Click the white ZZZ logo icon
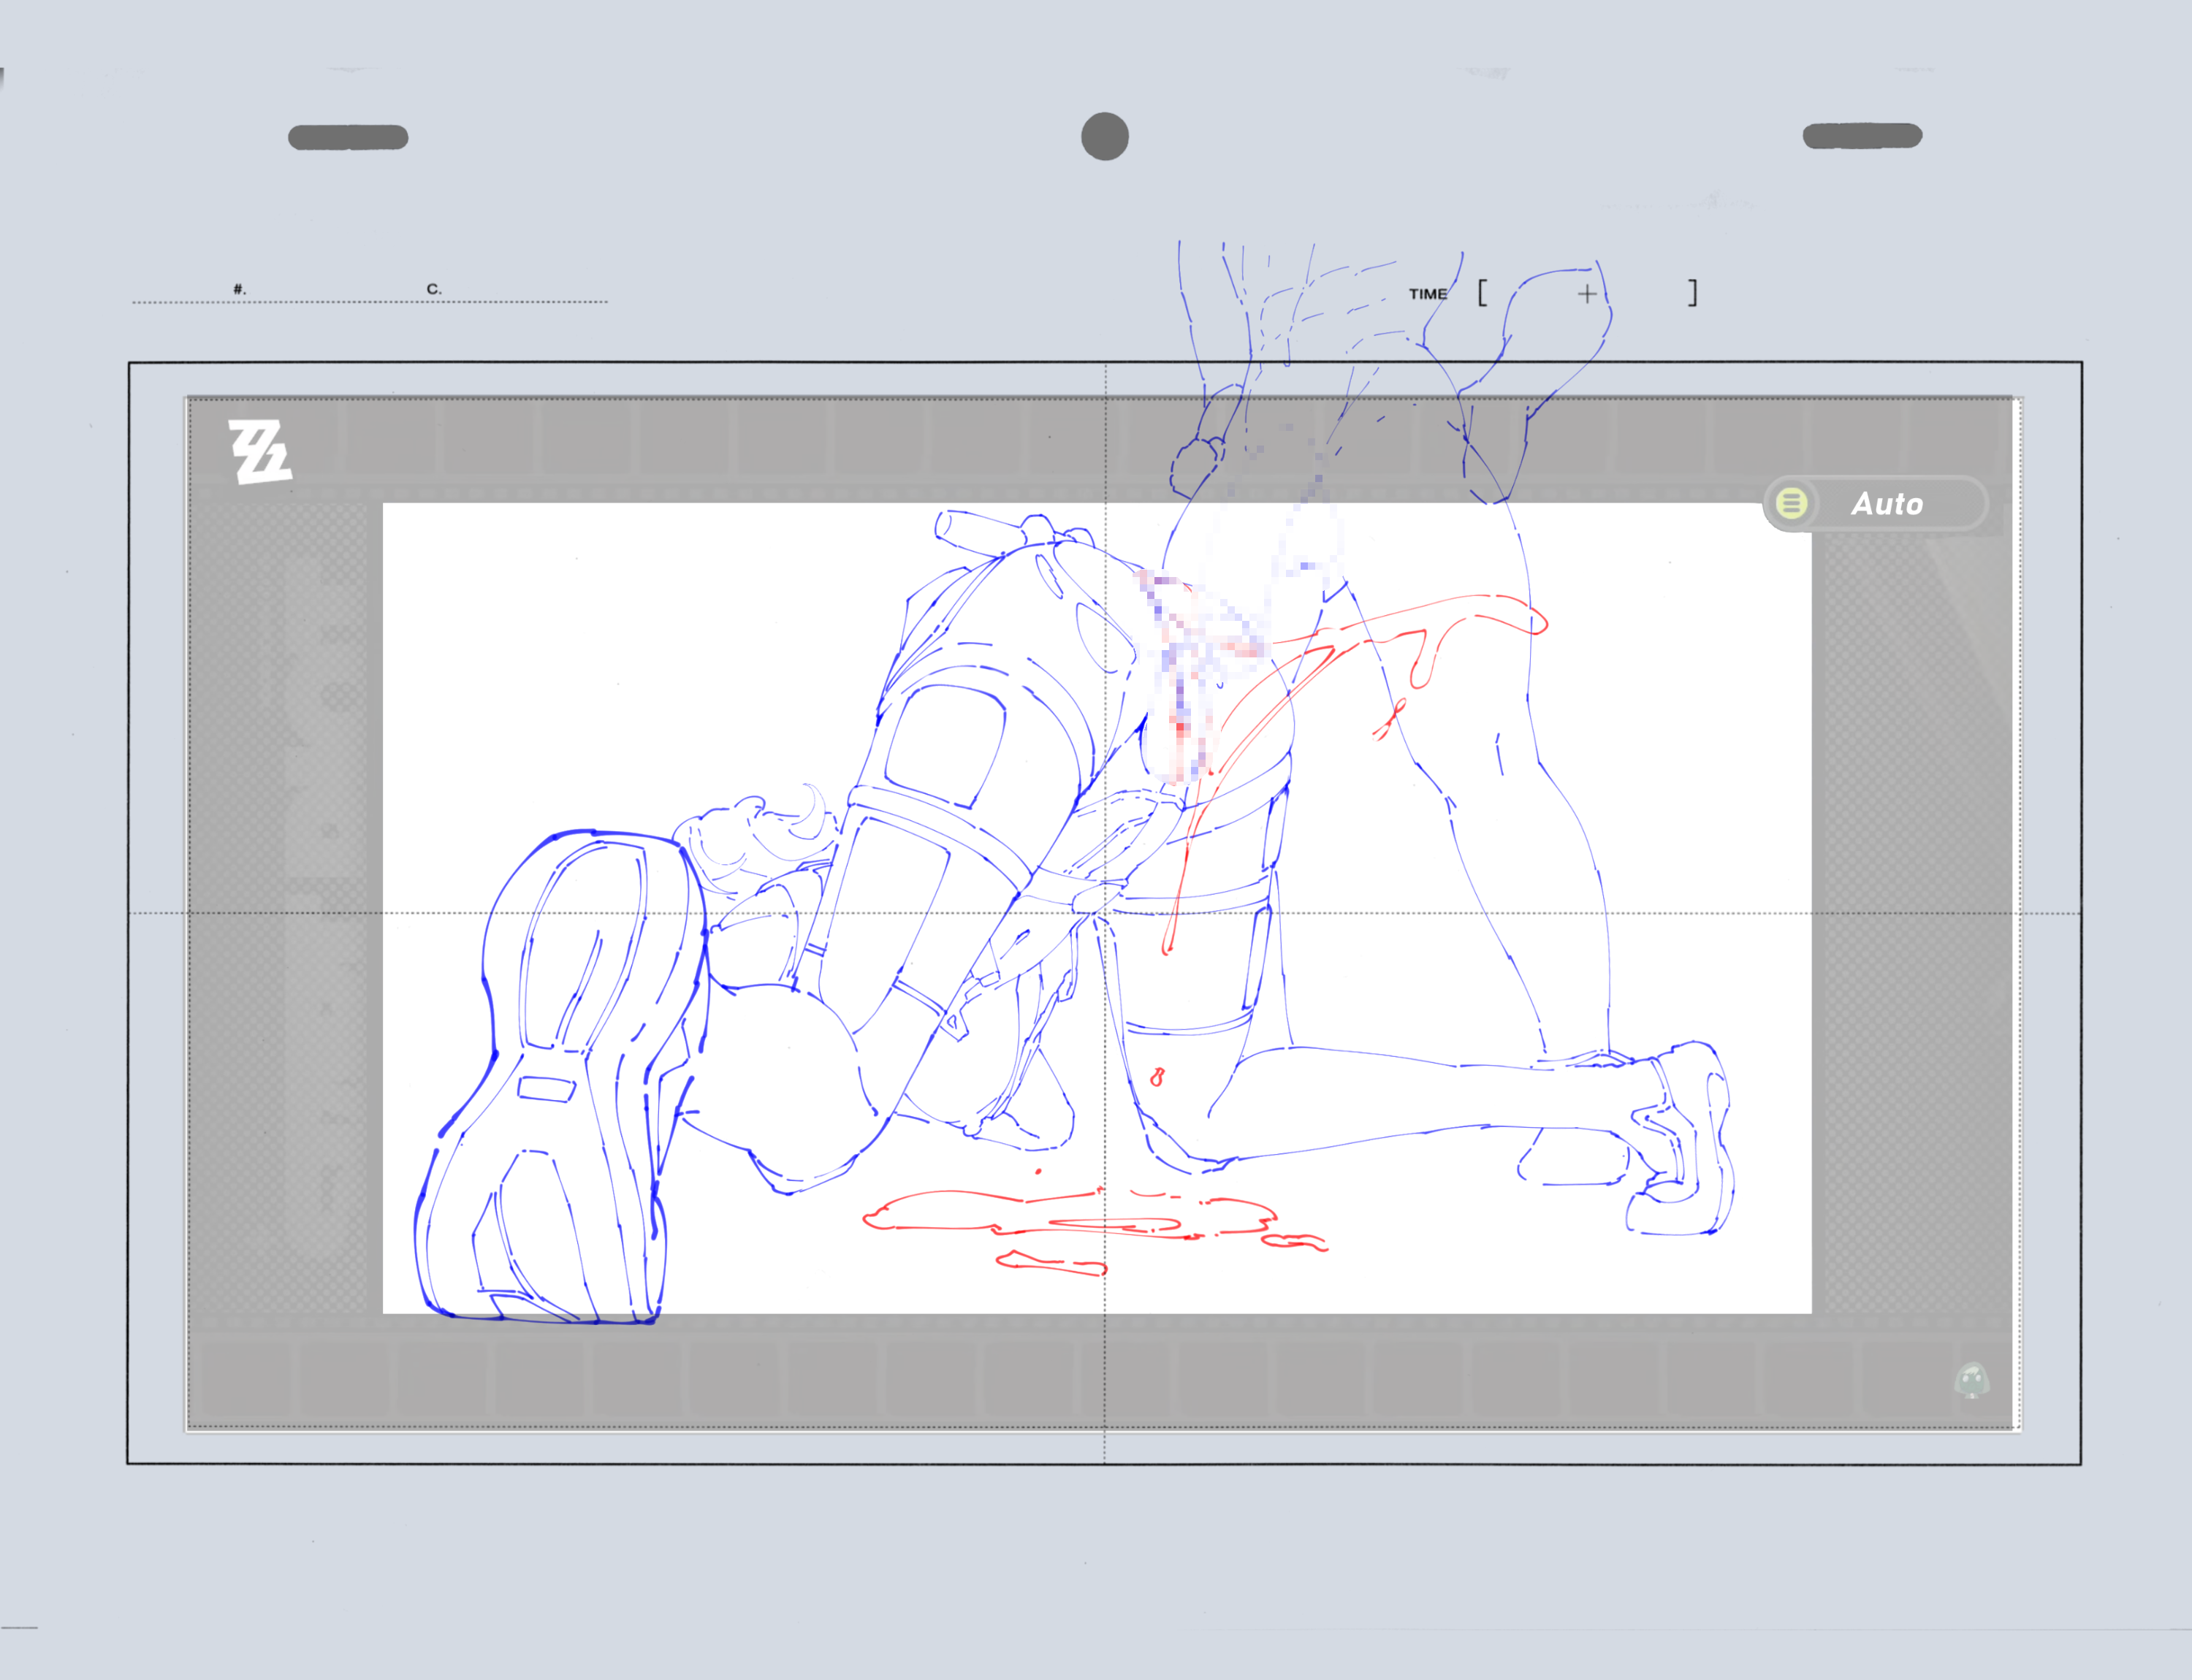 pos(260,452)
